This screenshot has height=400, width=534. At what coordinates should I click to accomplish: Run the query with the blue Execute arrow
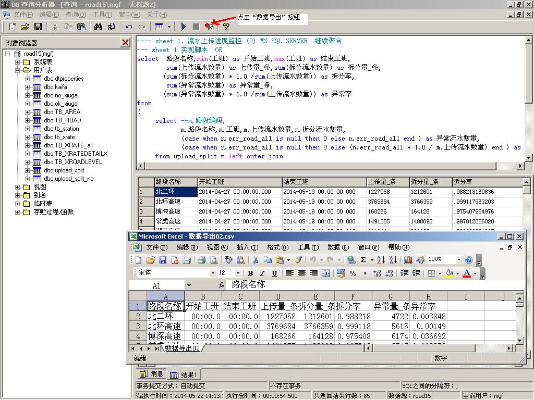pyautogui.click(x=183, y=27)
